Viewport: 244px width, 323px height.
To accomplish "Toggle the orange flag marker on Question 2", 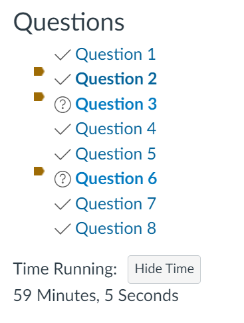I will tap(39, 72).
